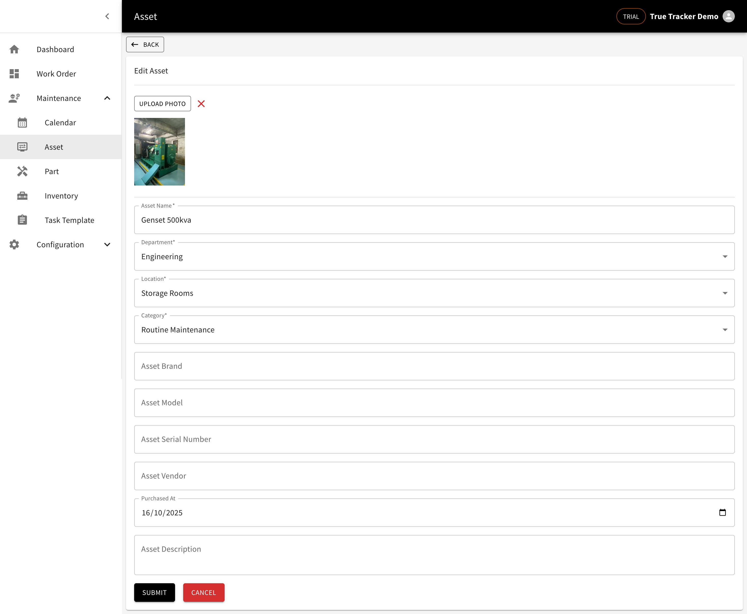This screenshot has width=747, height=614.
Task: Open the Purchased At date picker
Action: pyautogui.click(x=723, y=512)
